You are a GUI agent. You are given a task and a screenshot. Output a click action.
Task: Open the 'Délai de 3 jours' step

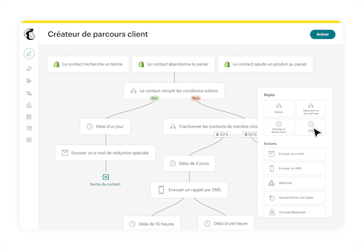189,164
